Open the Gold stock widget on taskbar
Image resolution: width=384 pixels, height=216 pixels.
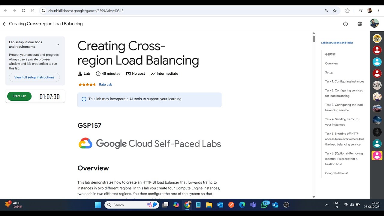pyautogui.click(x=14, y=205)
